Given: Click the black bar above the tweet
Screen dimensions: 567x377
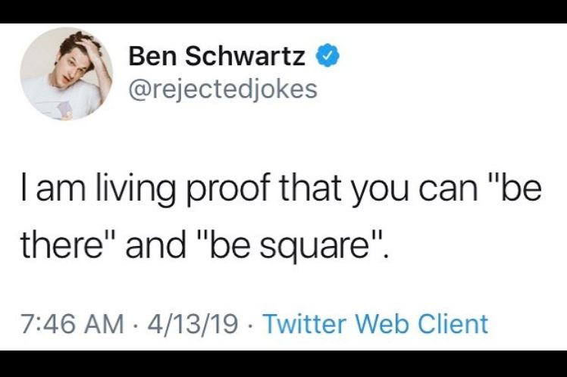Looking at the screenshot, I should point(283,11).
